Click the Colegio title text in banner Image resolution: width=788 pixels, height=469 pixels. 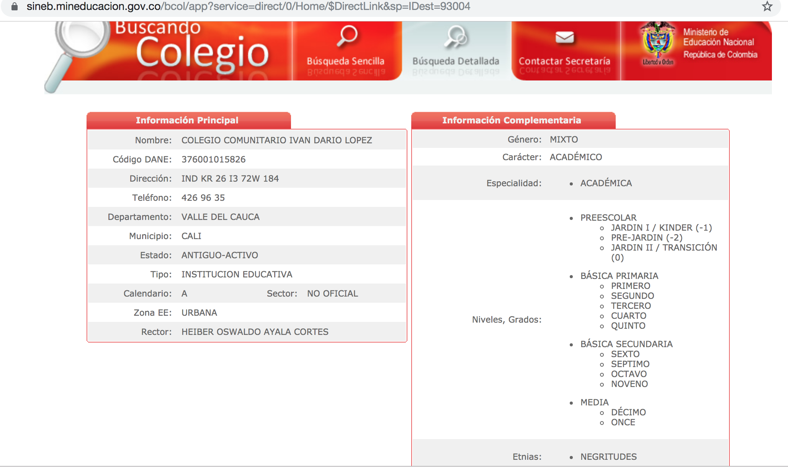coord(202,54)
